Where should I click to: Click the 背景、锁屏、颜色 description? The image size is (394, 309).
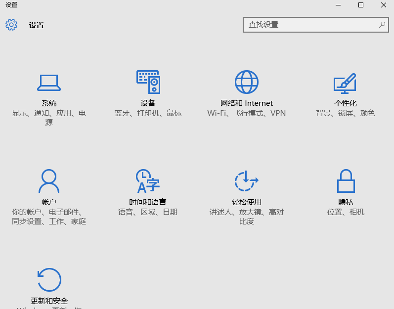coord(346,113)
